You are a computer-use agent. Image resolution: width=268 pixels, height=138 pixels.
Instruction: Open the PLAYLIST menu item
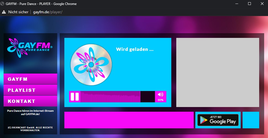pyautogui.click(x=30, y=90)
